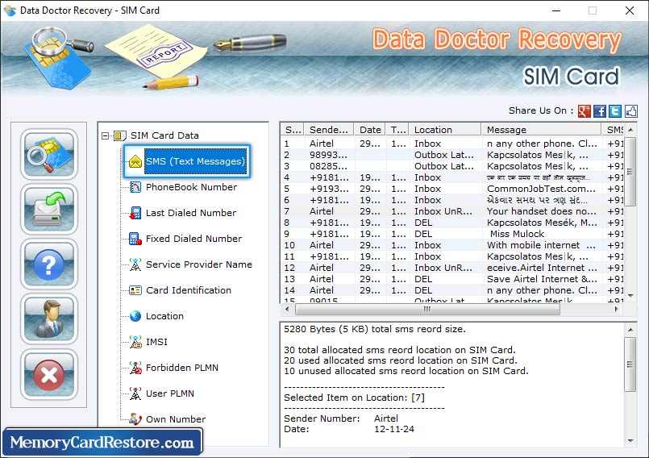
Task: Sort by the Date column header
Action: tap(369, 130)
